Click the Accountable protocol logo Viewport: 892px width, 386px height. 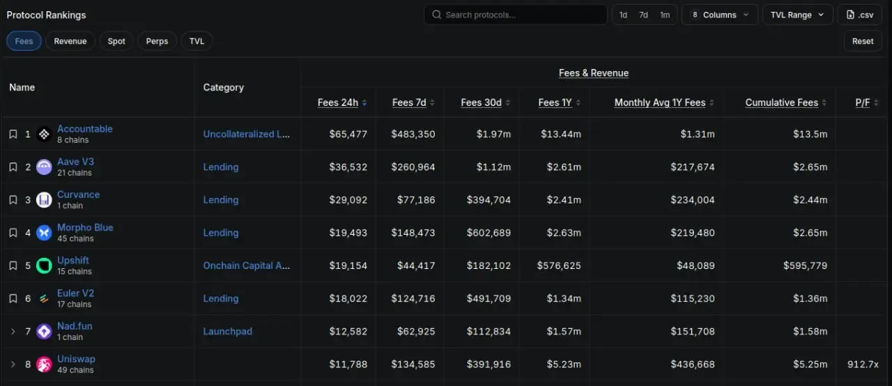(44, 134)
